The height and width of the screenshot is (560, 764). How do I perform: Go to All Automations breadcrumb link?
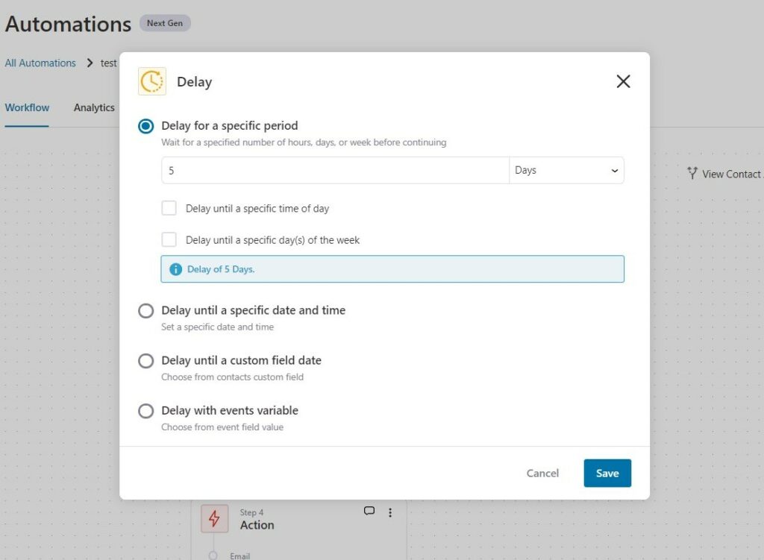pos(40,63)
